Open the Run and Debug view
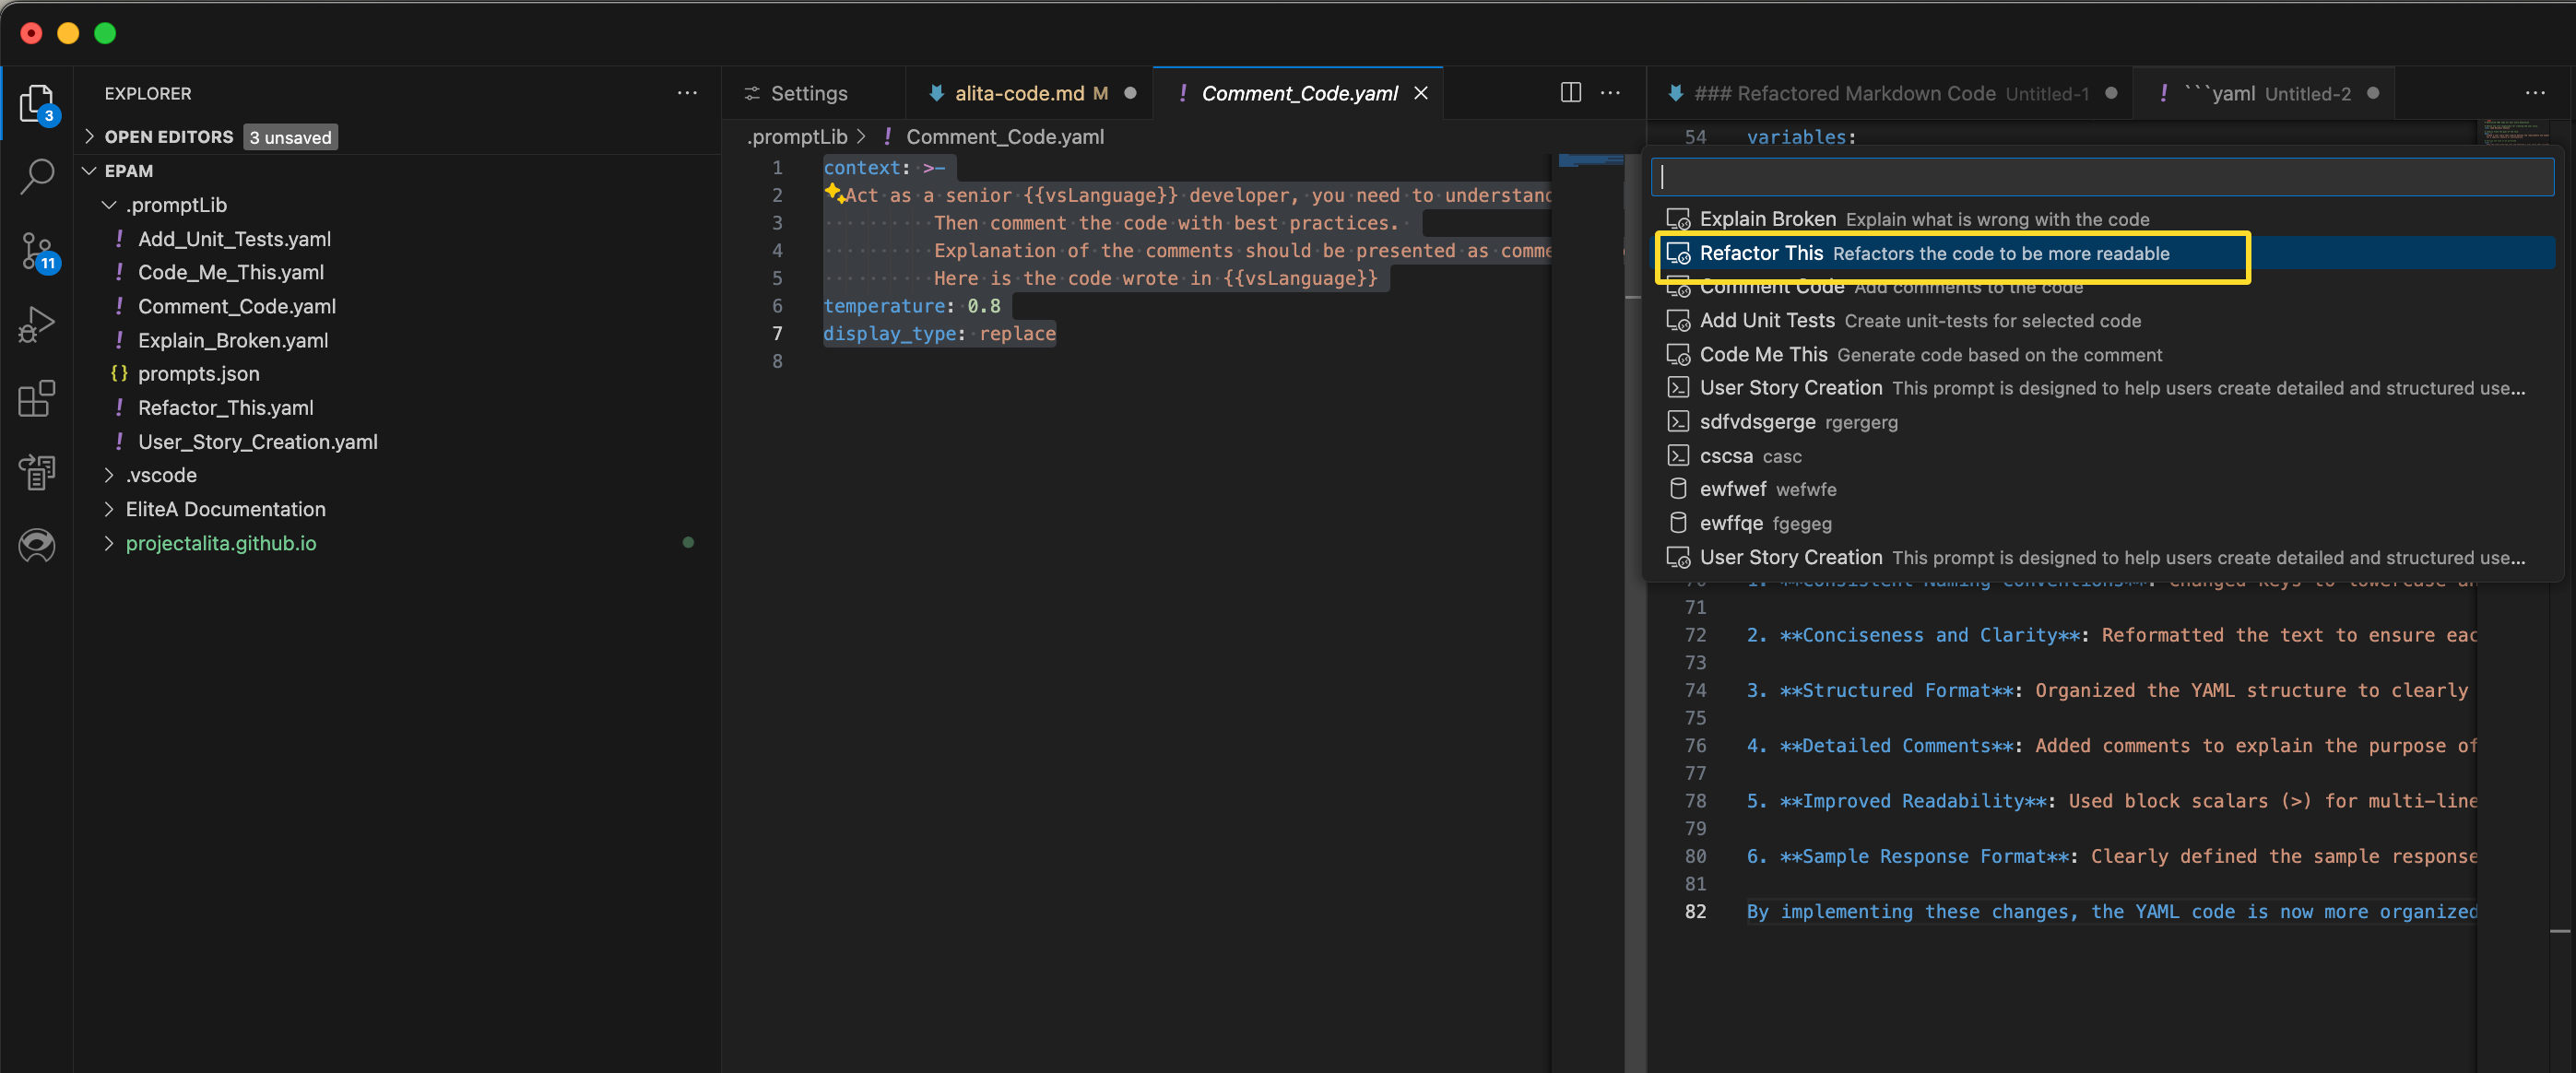The width and height of the screenshot is (2576, 1073). tap(37, 324)
